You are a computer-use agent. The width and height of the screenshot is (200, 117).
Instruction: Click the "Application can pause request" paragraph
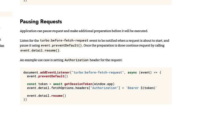83,31
